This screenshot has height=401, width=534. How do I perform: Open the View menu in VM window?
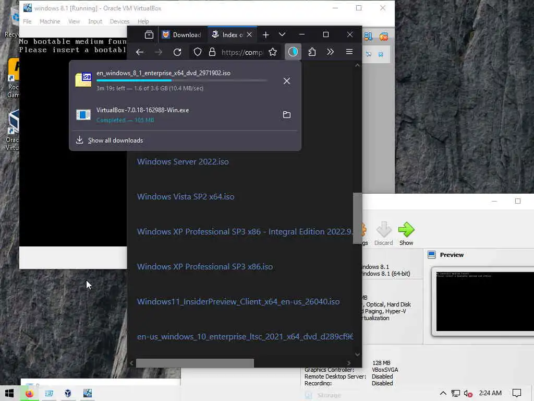click(x=74, y=21)
